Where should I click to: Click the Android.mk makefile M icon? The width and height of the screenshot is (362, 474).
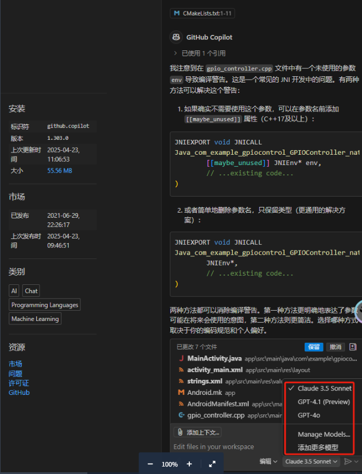(181, 393)
